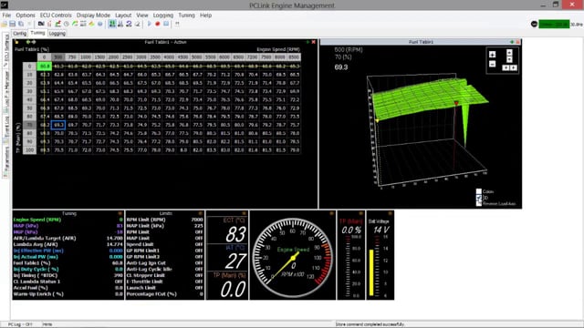Screen dimensions: 584x328
Task: Open the Tuning menu
Action: coord(186,15)
